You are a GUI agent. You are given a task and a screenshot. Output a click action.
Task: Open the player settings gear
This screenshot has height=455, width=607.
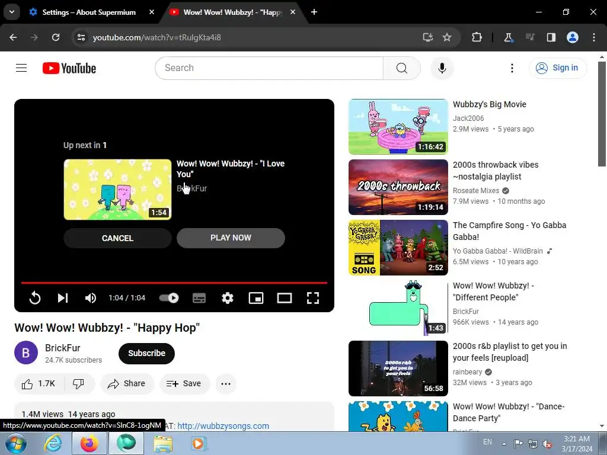[227, 298]
